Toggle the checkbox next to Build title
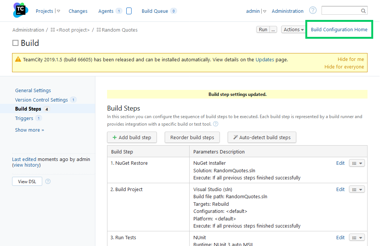 tap(15, 43)
